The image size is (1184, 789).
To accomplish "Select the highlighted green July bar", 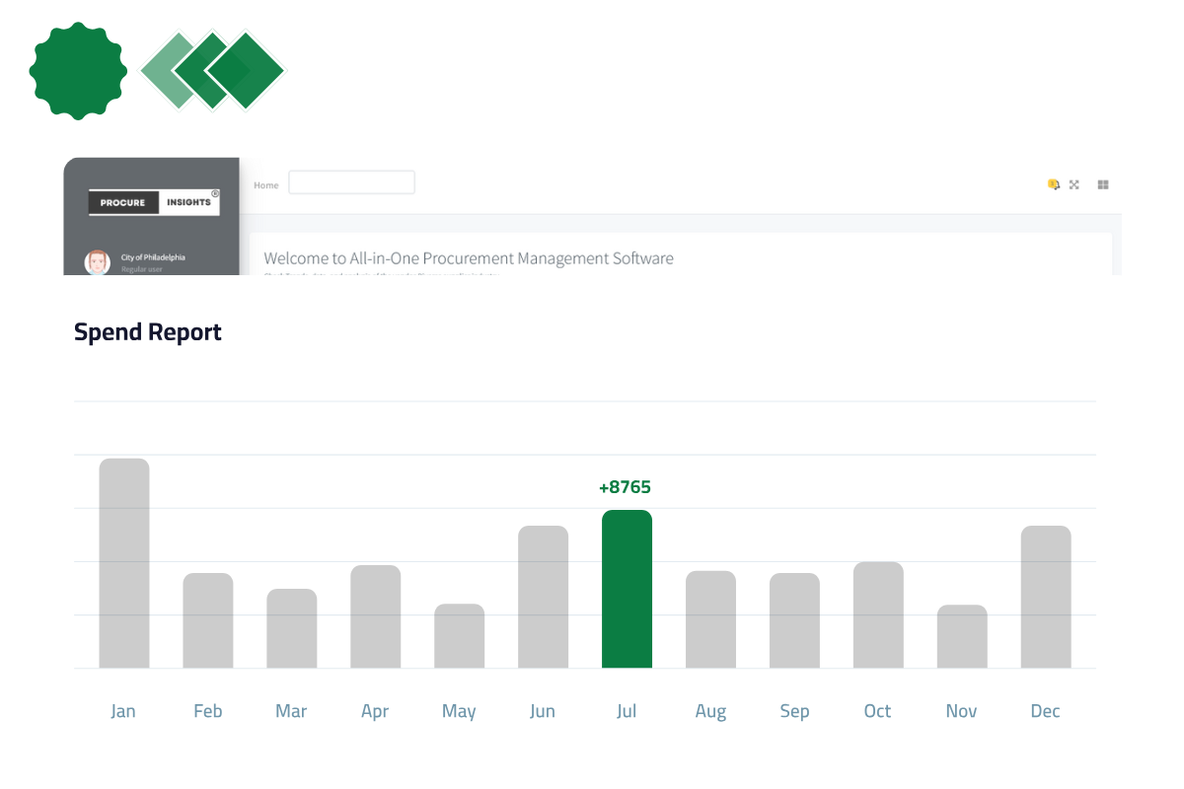I will 627,587.
